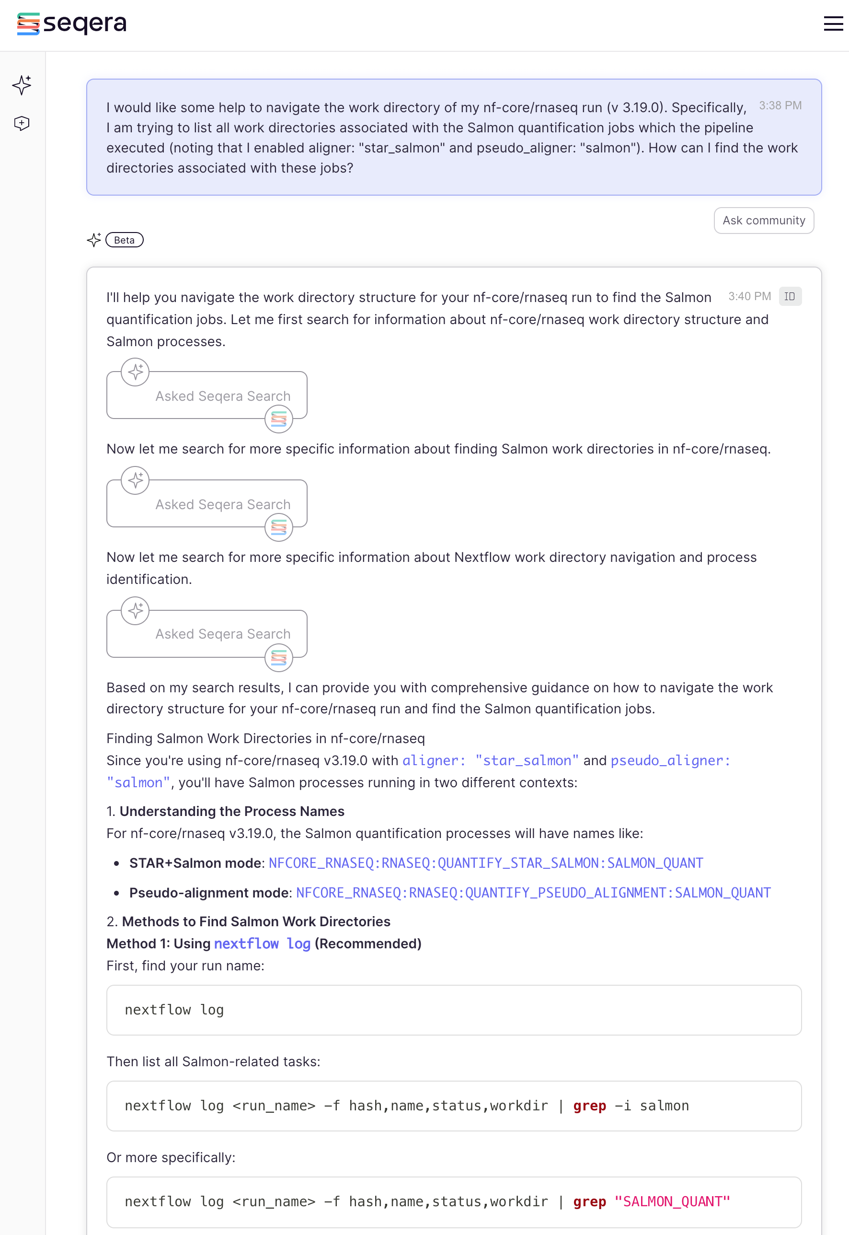Click Seqera logo badge on first search card
This screenshot has height=1235, width=849.
[x=279, y=419]
